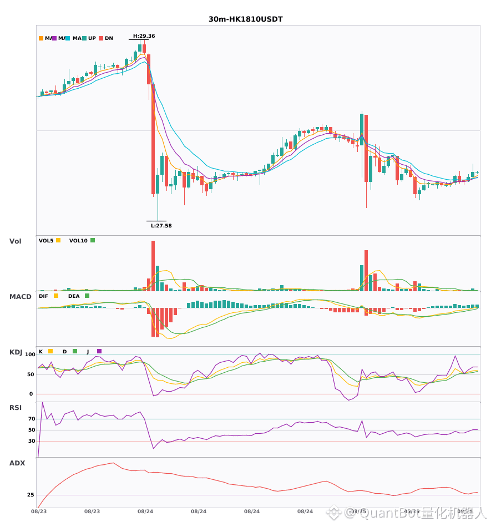Select the DIF legend text
491x527 pixels.
43,296
